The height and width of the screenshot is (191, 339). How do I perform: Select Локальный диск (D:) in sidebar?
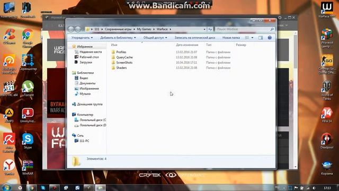coord(93,125)
